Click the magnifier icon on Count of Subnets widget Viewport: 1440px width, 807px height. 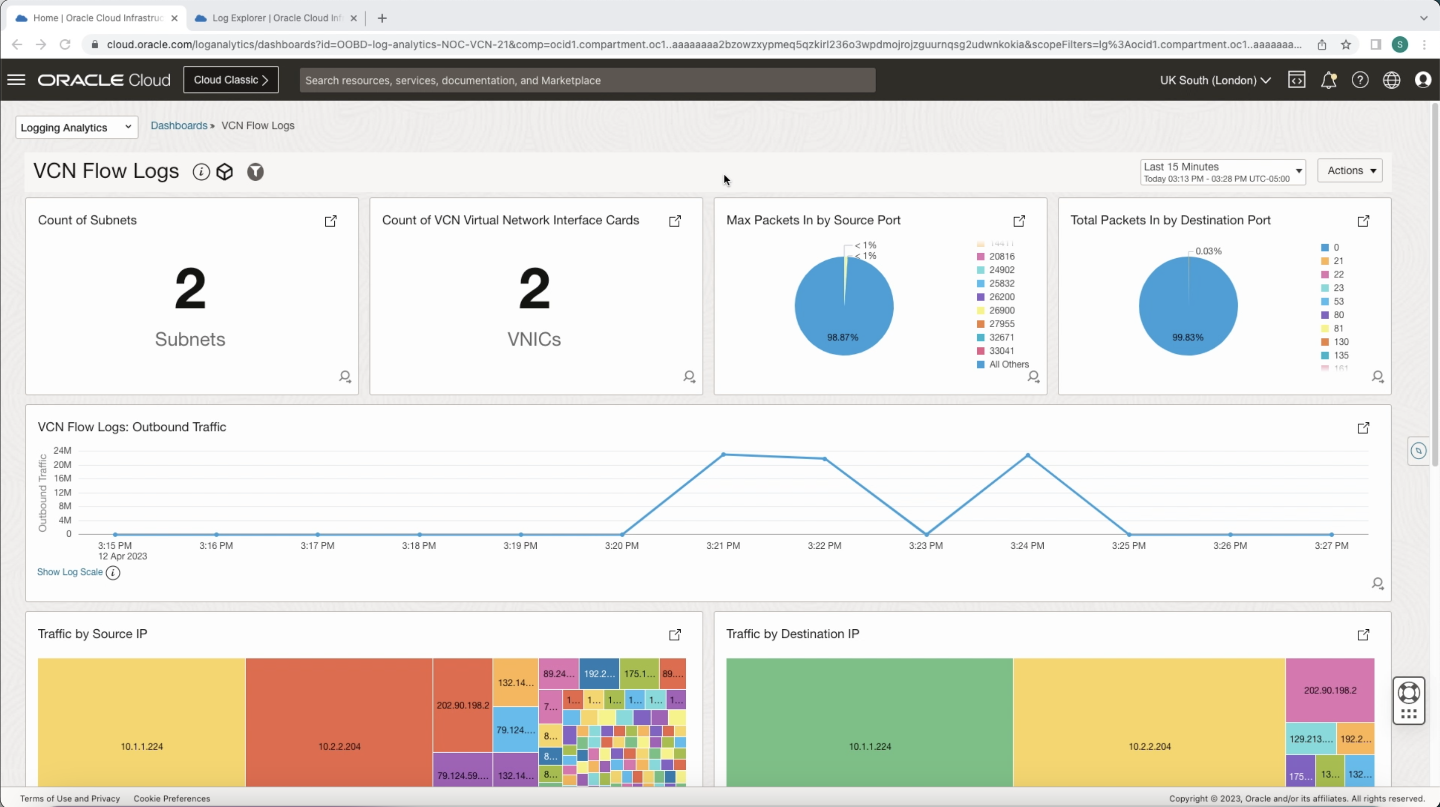345,376
